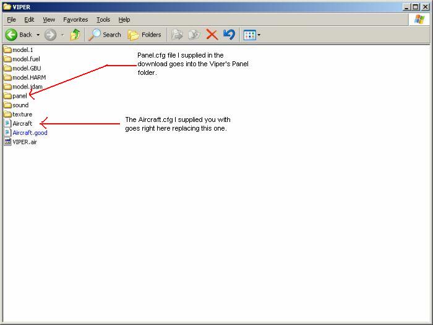433x325 pixels.
Task: Click the folder name "panel"
Action: (x=20, y=96)
